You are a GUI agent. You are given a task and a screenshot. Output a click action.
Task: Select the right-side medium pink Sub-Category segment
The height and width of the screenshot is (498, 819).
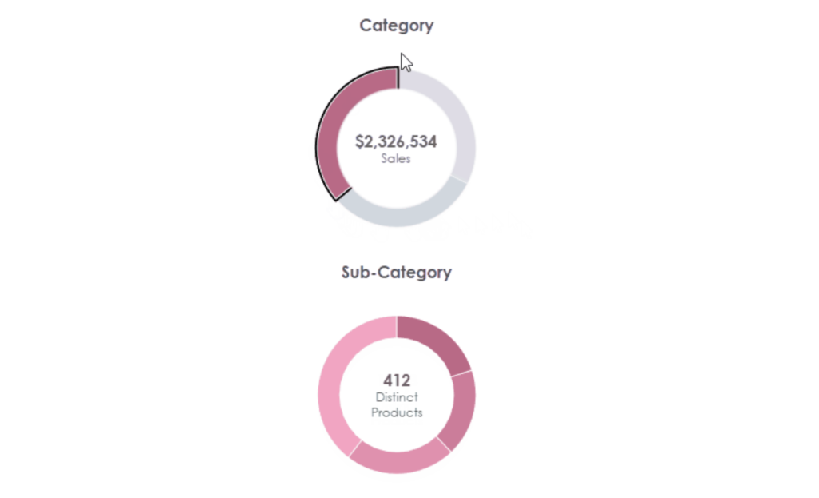pos(462,409)
